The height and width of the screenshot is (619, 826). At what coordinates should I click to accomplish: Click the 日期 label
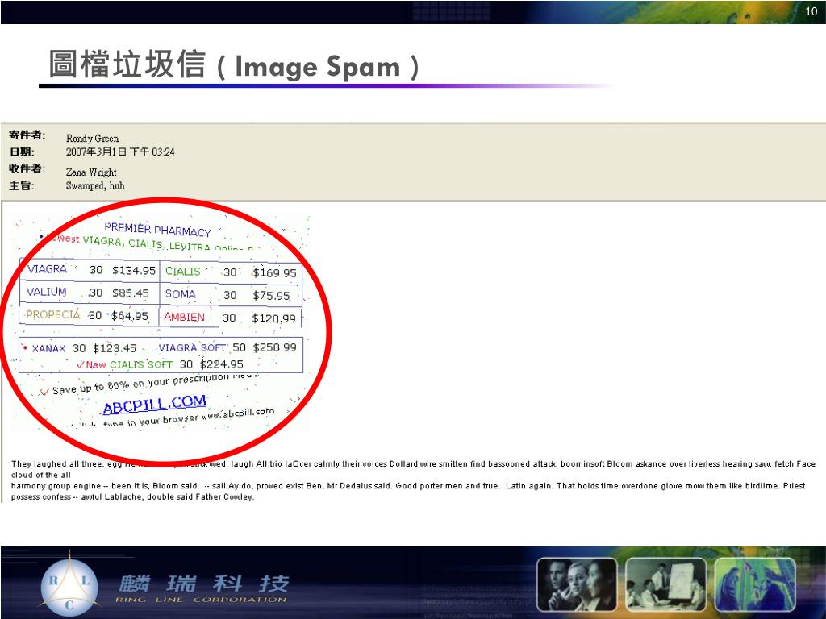(x=22, y=152)
